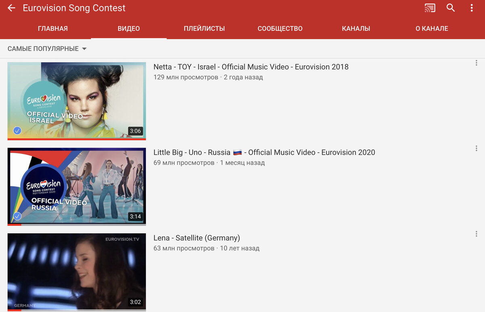Click the 3:06 duration badge

click(135, 131)
